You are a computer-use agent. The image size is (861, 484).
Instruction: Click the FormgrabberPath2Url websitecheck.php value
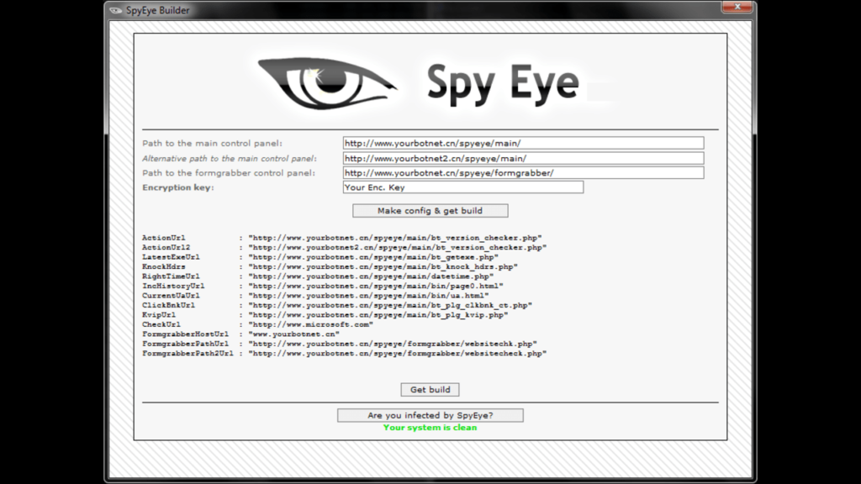(x=397, y=354)
